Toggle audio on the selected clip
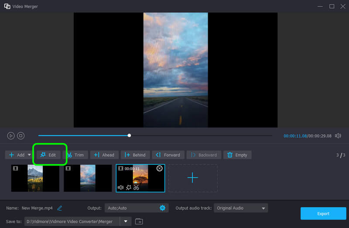349x228 pixels. 120,187
